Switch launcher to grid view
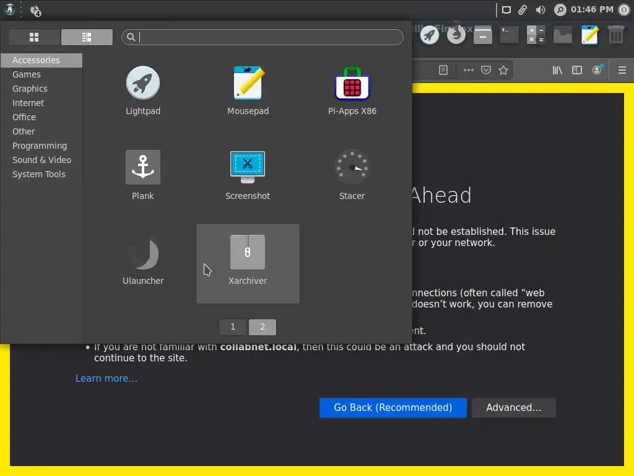634x476 pixels. 35,37
